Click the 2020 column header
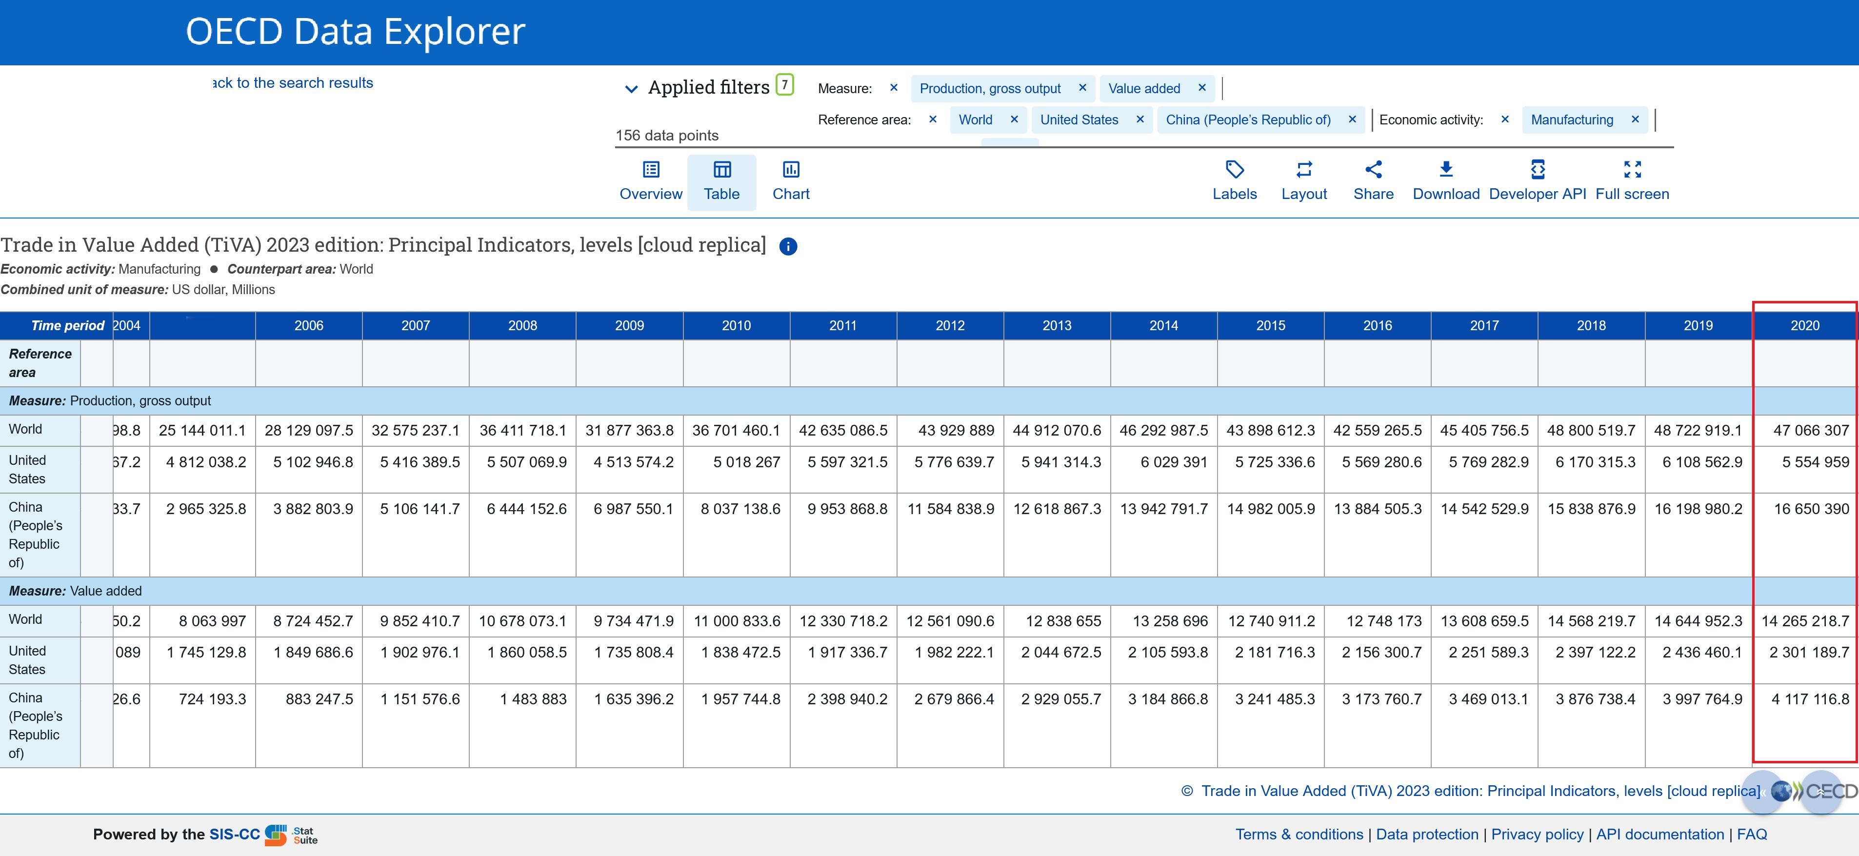 (x=1804, y=325)
